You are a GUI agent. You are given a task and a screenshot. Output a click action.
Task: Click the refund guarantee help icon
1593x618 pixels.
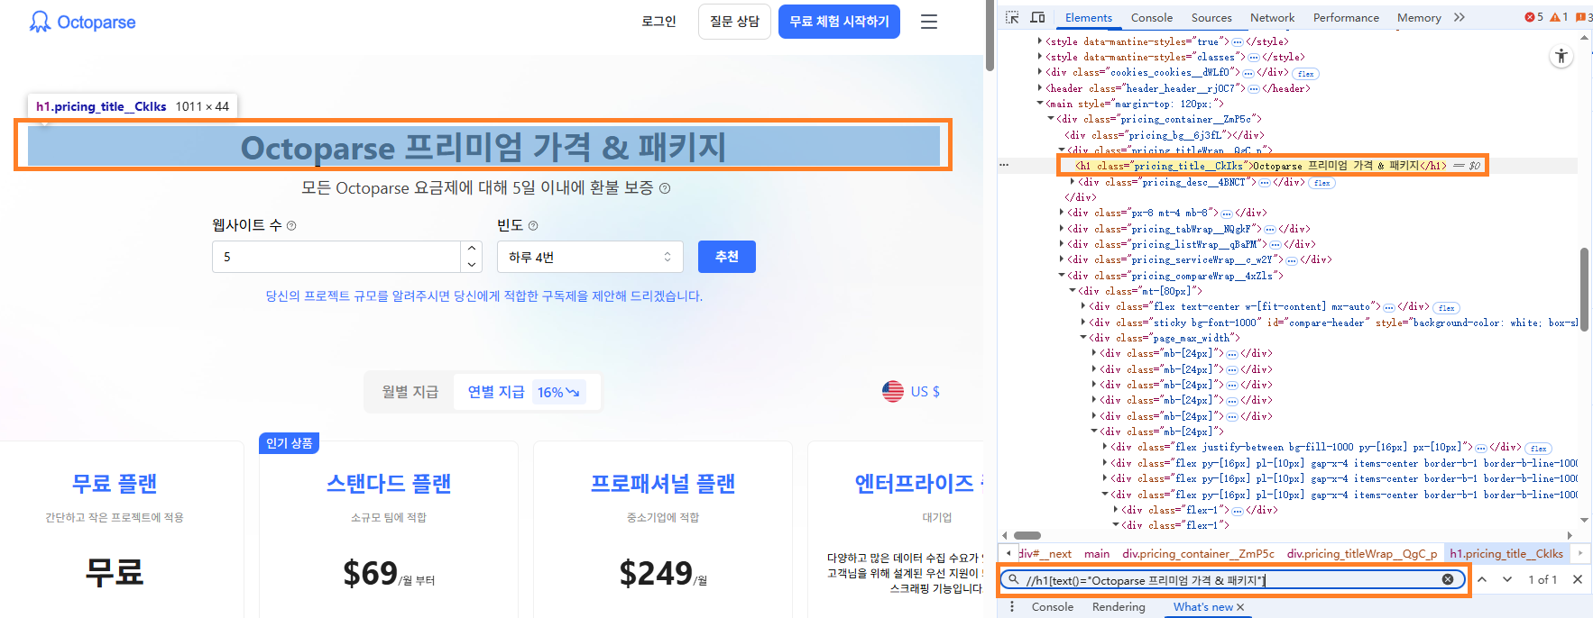point(665,188)
